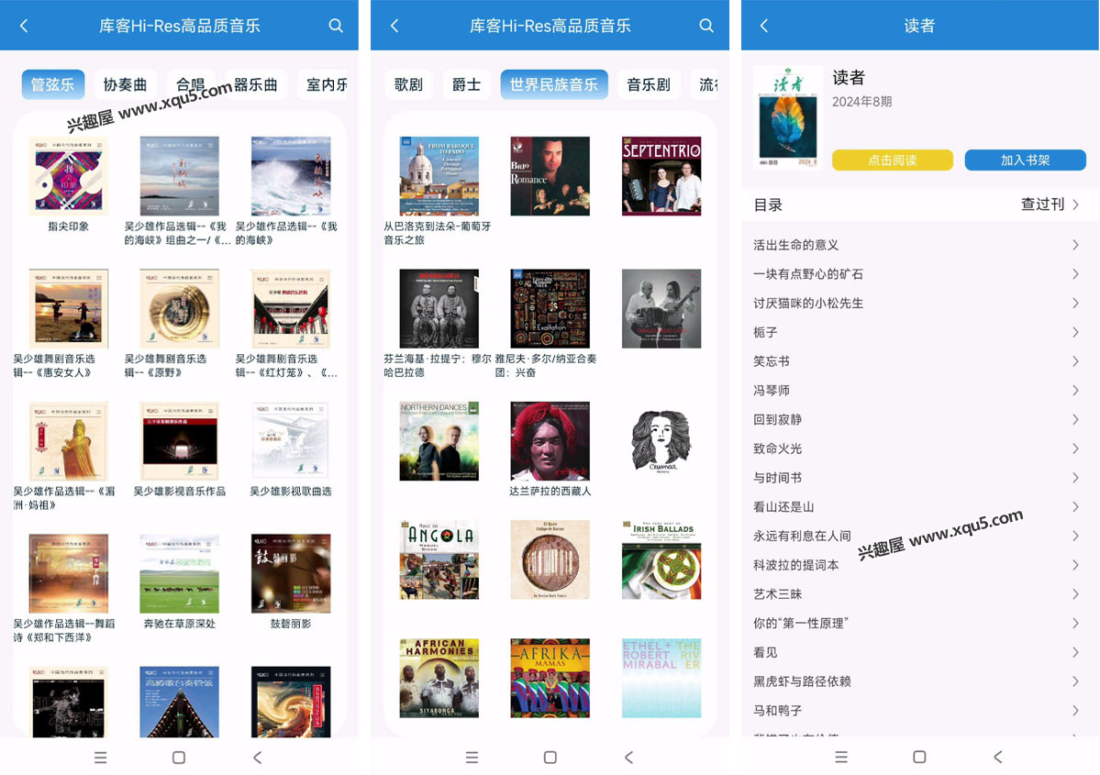Expand the 活出生命的意义 row chevron

pyautogui.click(x=1074, y=245)
